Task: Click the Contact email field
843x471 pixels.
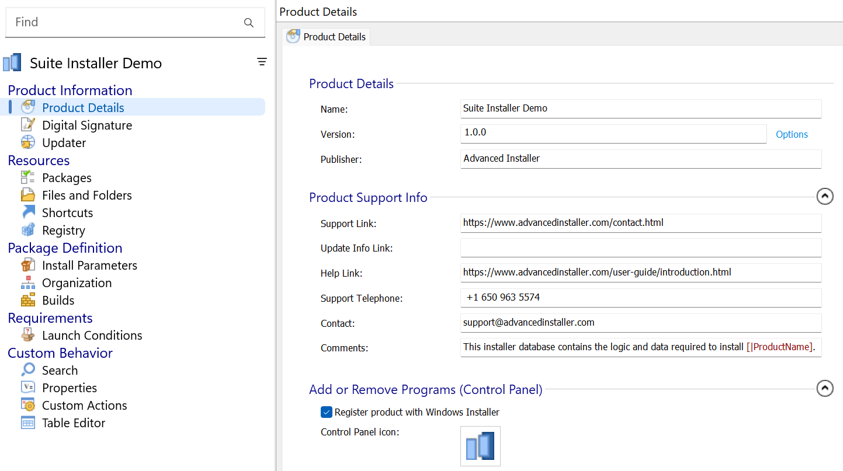Action: [x=641, y=323]
